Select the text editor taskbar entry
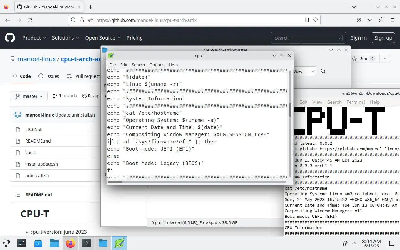This screenshot has width=400, height=250. [x=119, y=243]
